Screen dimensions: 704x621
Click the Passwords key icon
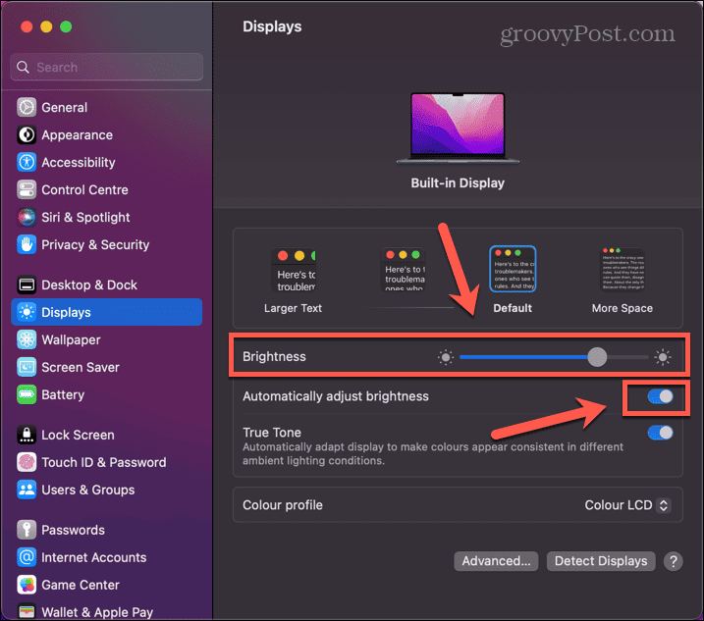(x=27, y=530)
